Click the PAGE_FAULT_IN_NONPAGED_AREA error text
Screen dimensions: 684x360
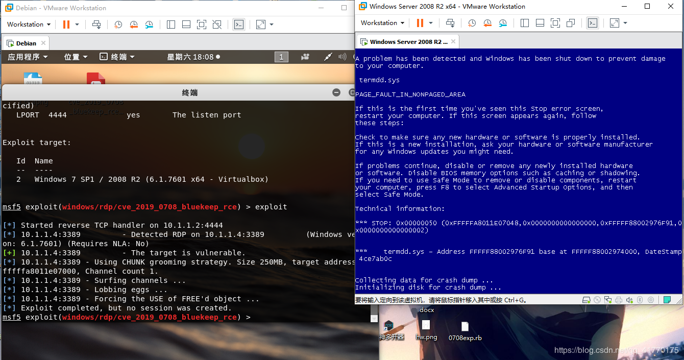(410, 94)
